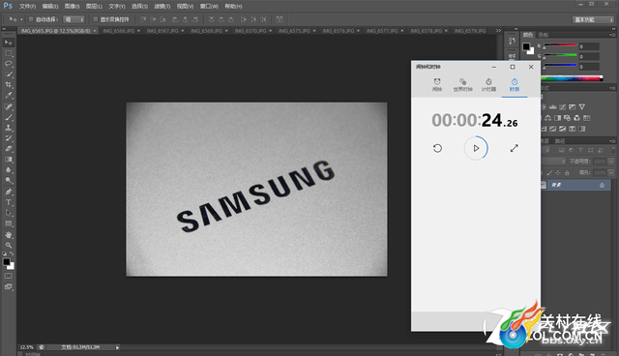Screen dimensions: 619x356
Task: Toggle the Show Transform Controls checkbox
Action: [95, 19]
